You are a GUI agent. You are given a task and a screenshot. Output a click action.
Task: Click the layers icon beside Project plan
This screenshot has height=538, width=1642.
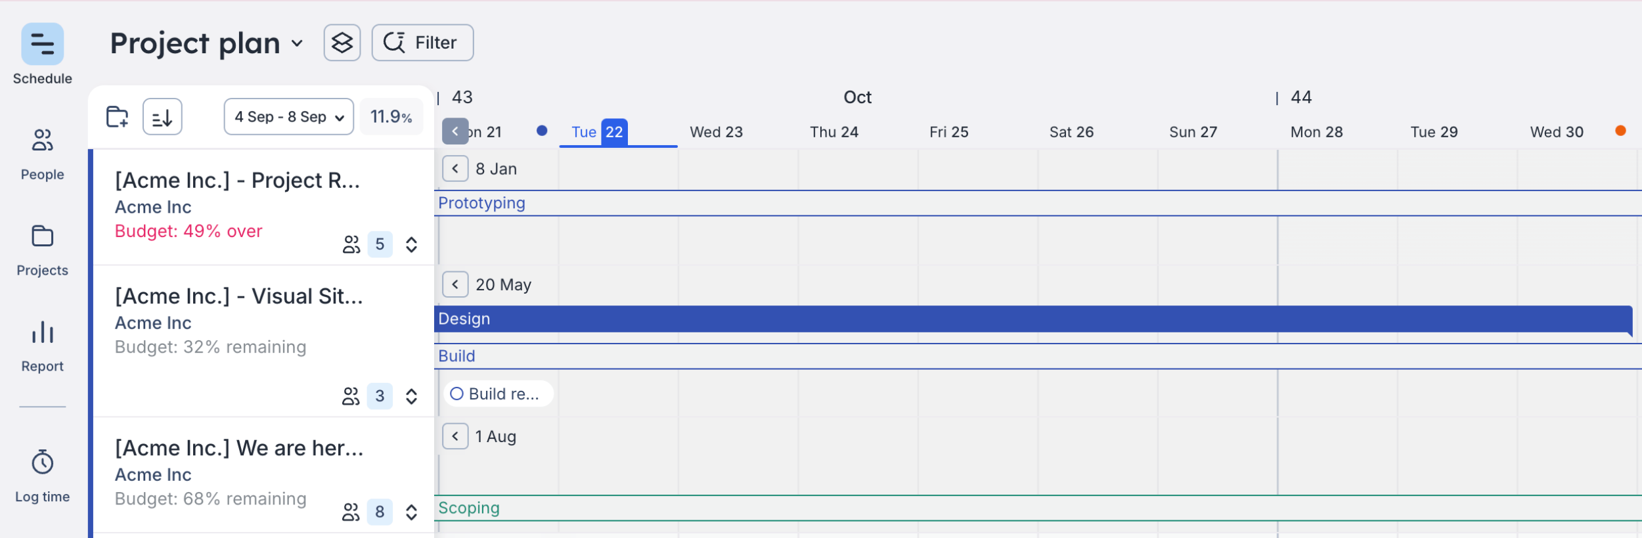point(342,43)
